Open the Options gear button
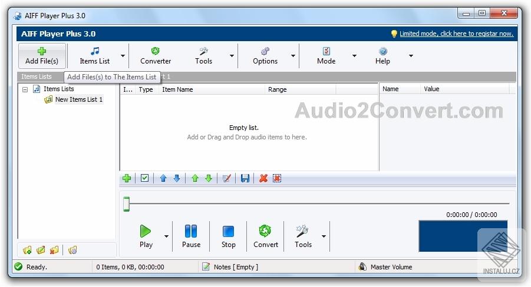 point(265,56)
